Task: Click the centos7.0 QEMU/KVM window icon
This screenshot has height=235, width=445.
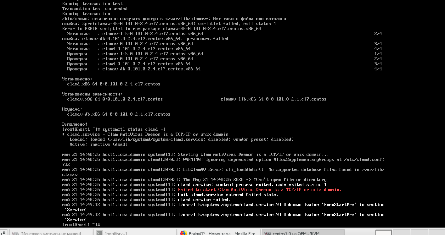Action: click(268, 233)
